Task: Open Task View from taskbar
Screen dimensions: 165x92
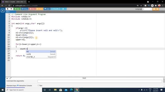Action: coord(50,90)
